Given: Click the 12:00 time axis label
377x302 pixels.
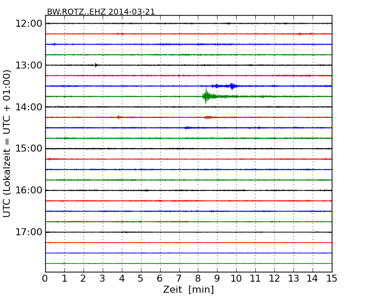Looking at the screenshot, I should (28, 24).
